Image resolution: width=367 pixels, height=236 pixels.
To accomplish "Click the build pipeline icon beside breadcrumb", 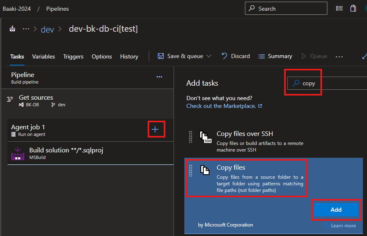I will 12,29.
